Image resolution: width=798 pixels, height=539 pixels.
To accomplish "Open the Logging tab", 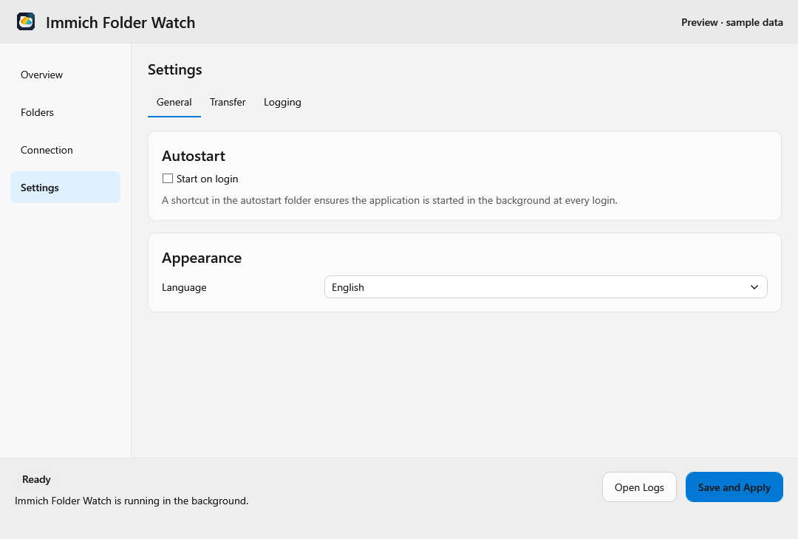I will [x=282, y=102].
